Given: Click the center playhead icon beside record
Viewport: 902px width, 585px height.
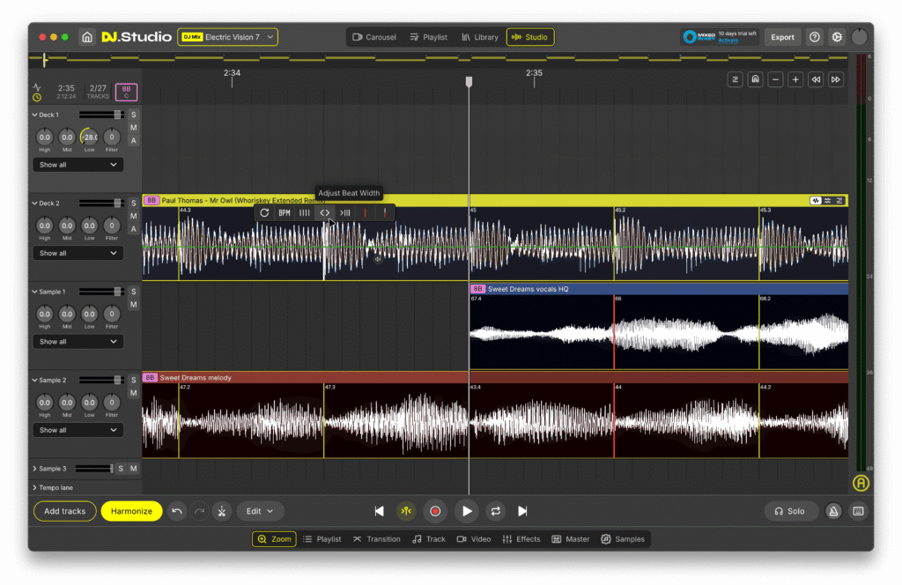Looking at the screenshot, I should pyautogui.click(x=406, y=511).
